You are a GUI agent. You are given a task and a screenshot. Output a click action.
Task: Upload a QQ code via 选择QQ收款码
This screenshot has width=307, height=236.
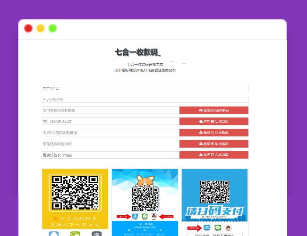point(214,133)
